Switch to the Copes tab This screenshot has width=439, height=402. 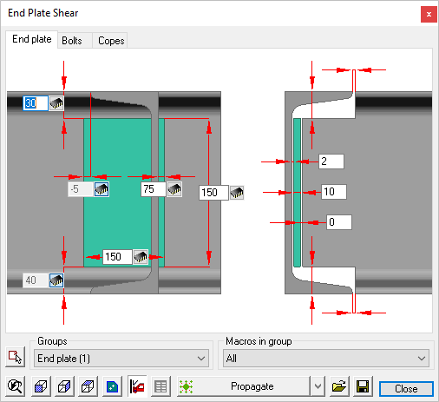111,41
